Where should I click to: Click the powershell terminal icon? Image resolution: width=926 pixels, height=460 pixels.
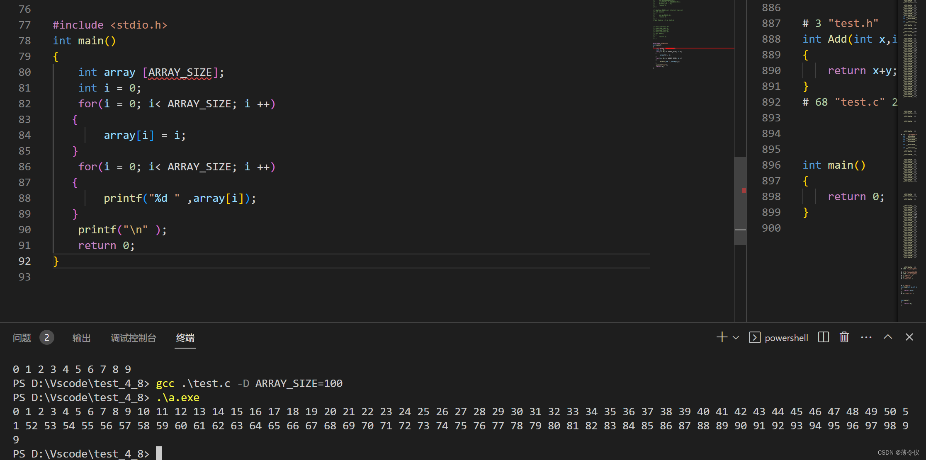point(755,338)
